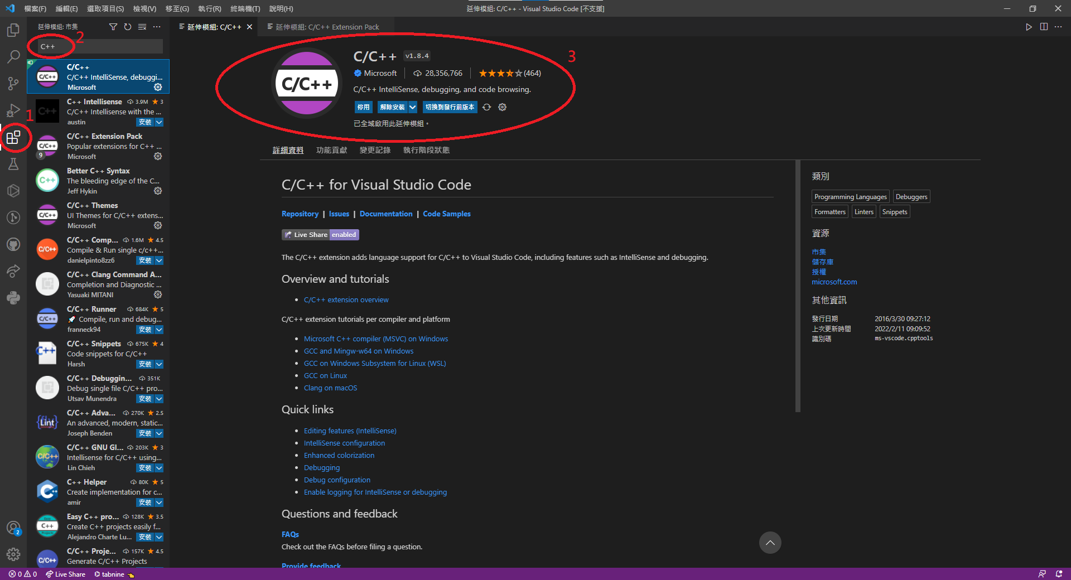Select the 功能貢獻 tab
Viewport: 1071px width, 580px height.
point(331,150)
